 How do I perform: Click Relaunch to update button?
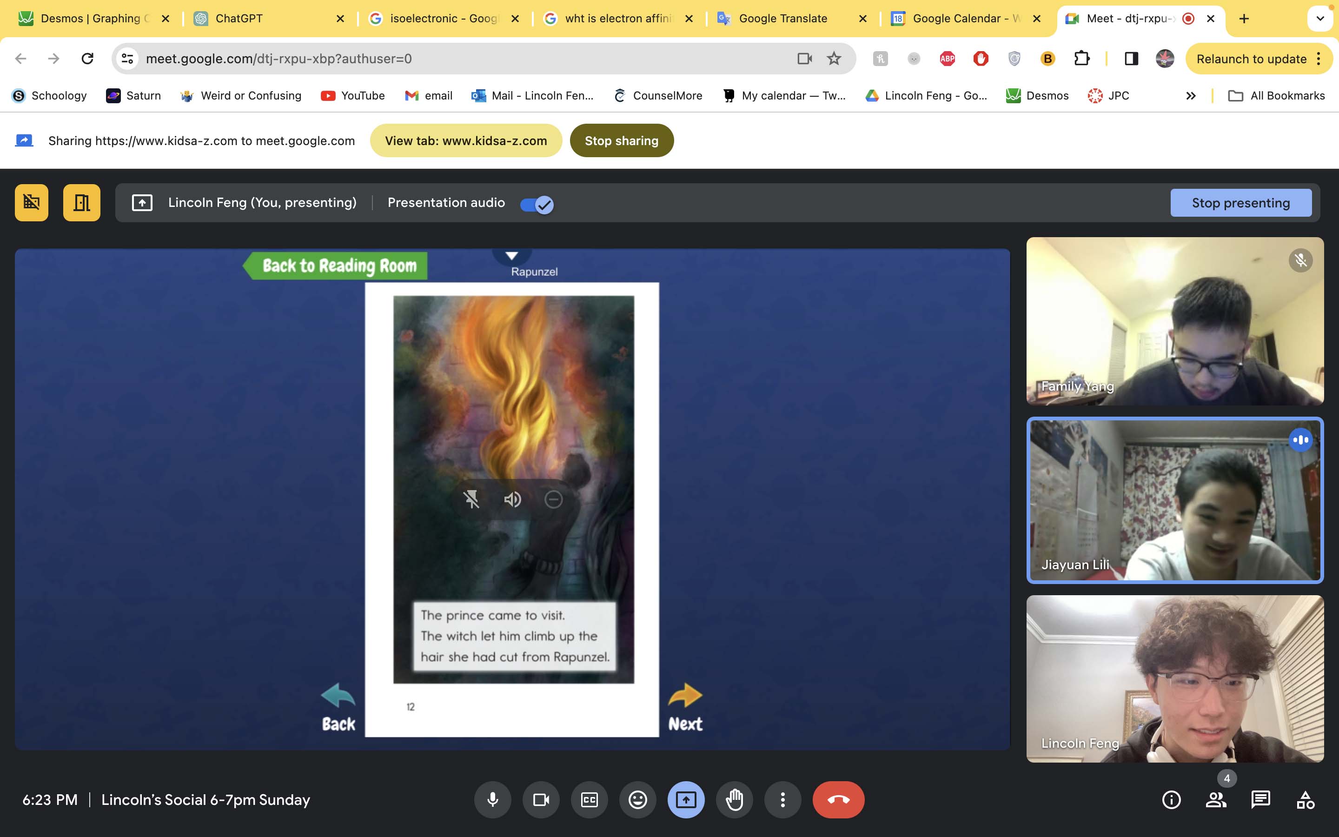(x=1251, y=59)
